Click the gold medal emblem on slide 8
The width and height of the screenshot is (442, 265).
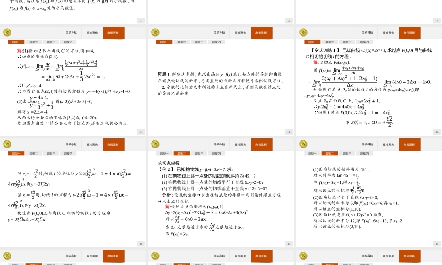[x=8, y=32]
